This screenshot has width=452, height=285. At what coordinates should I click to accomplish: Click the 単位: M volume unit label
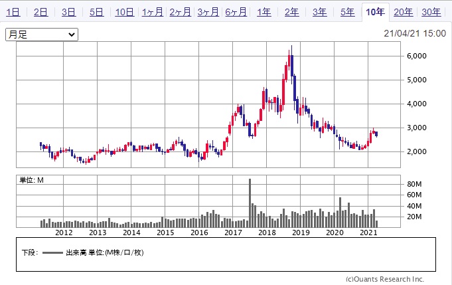31,181
